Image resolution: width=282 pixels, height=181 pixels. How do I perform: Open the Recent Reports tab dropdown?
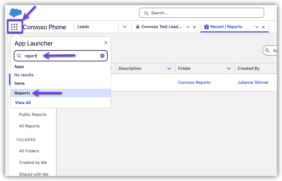[257, 27]
